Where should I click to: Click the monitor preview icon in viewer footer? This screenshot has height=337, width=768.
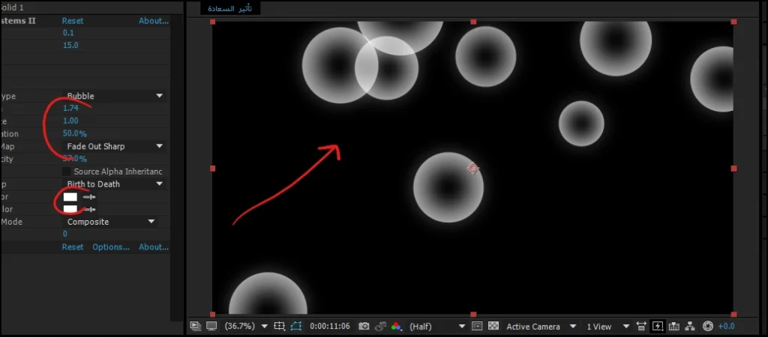(x=211, y=326)
